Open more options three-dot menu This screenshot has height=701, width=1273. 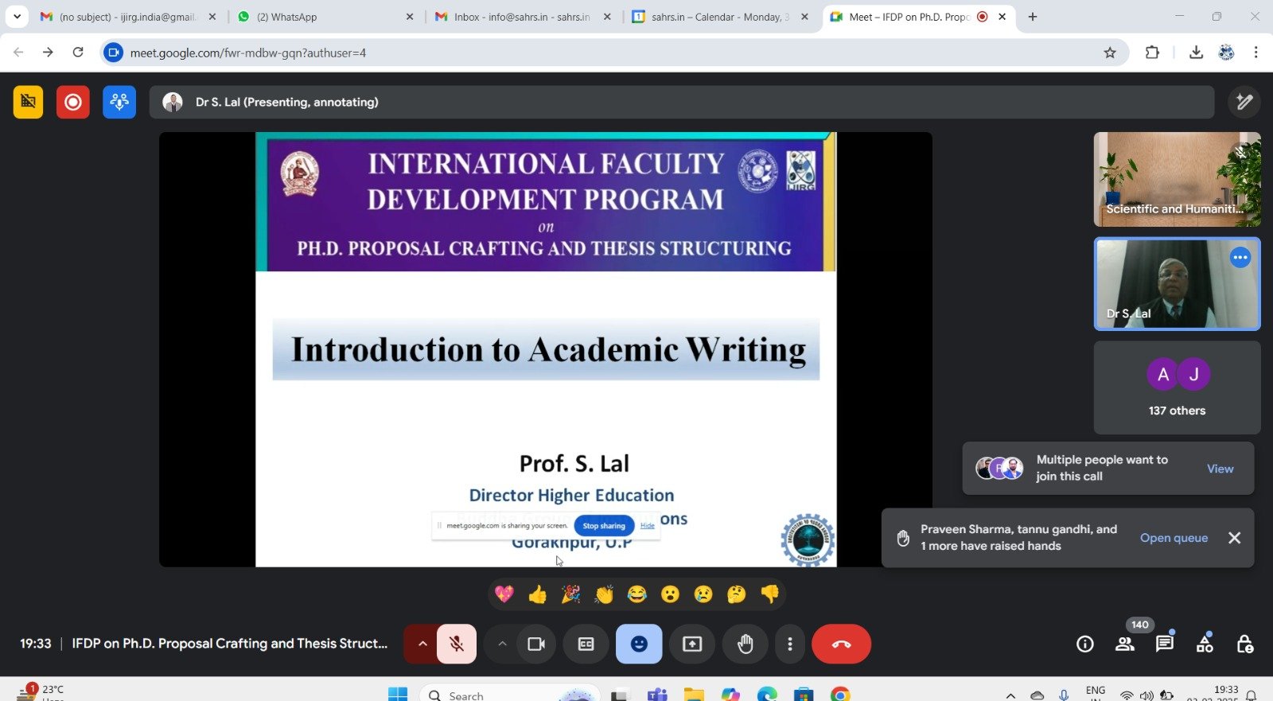[x=789, y=644]
